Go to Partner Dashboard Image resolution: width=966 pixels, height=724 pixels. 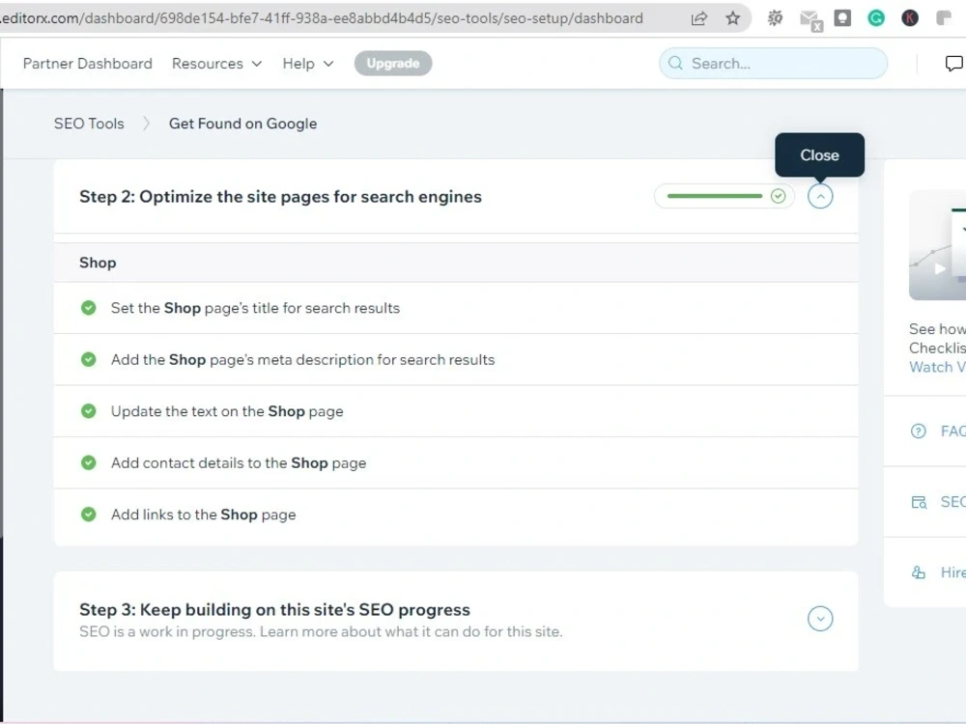tap(88, 64)
